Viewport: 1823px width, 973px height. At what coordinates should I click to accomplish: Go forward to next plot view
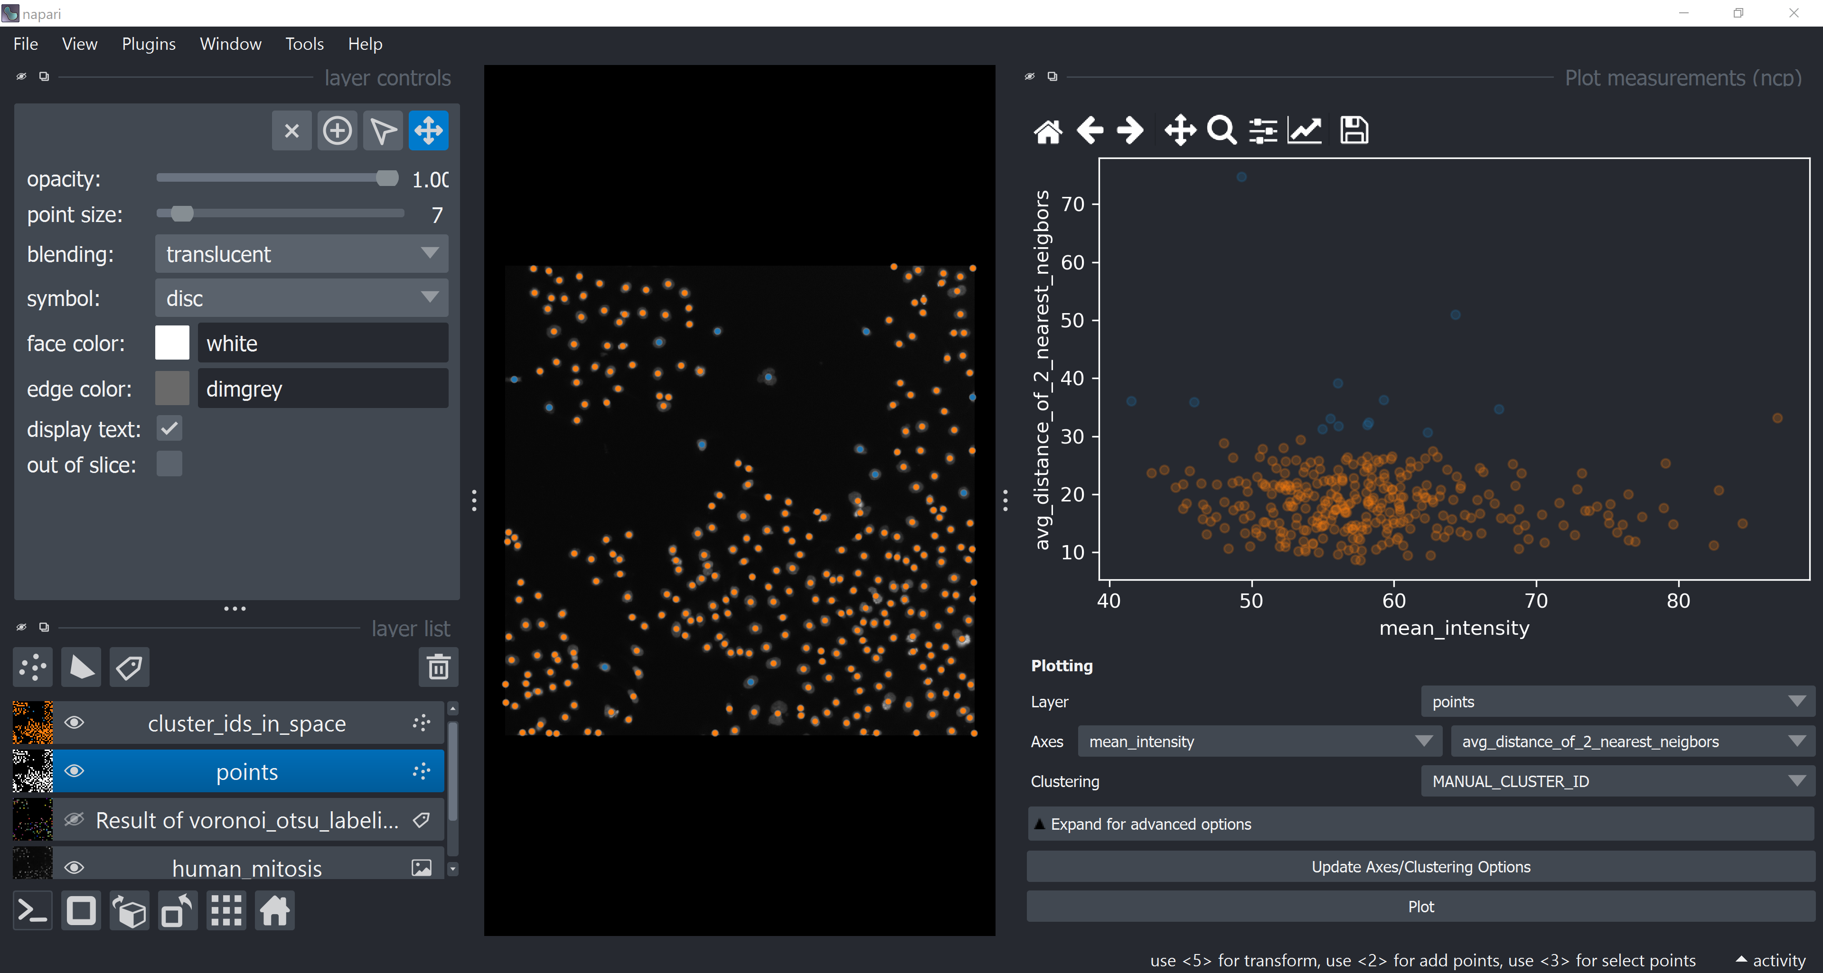1130,131
